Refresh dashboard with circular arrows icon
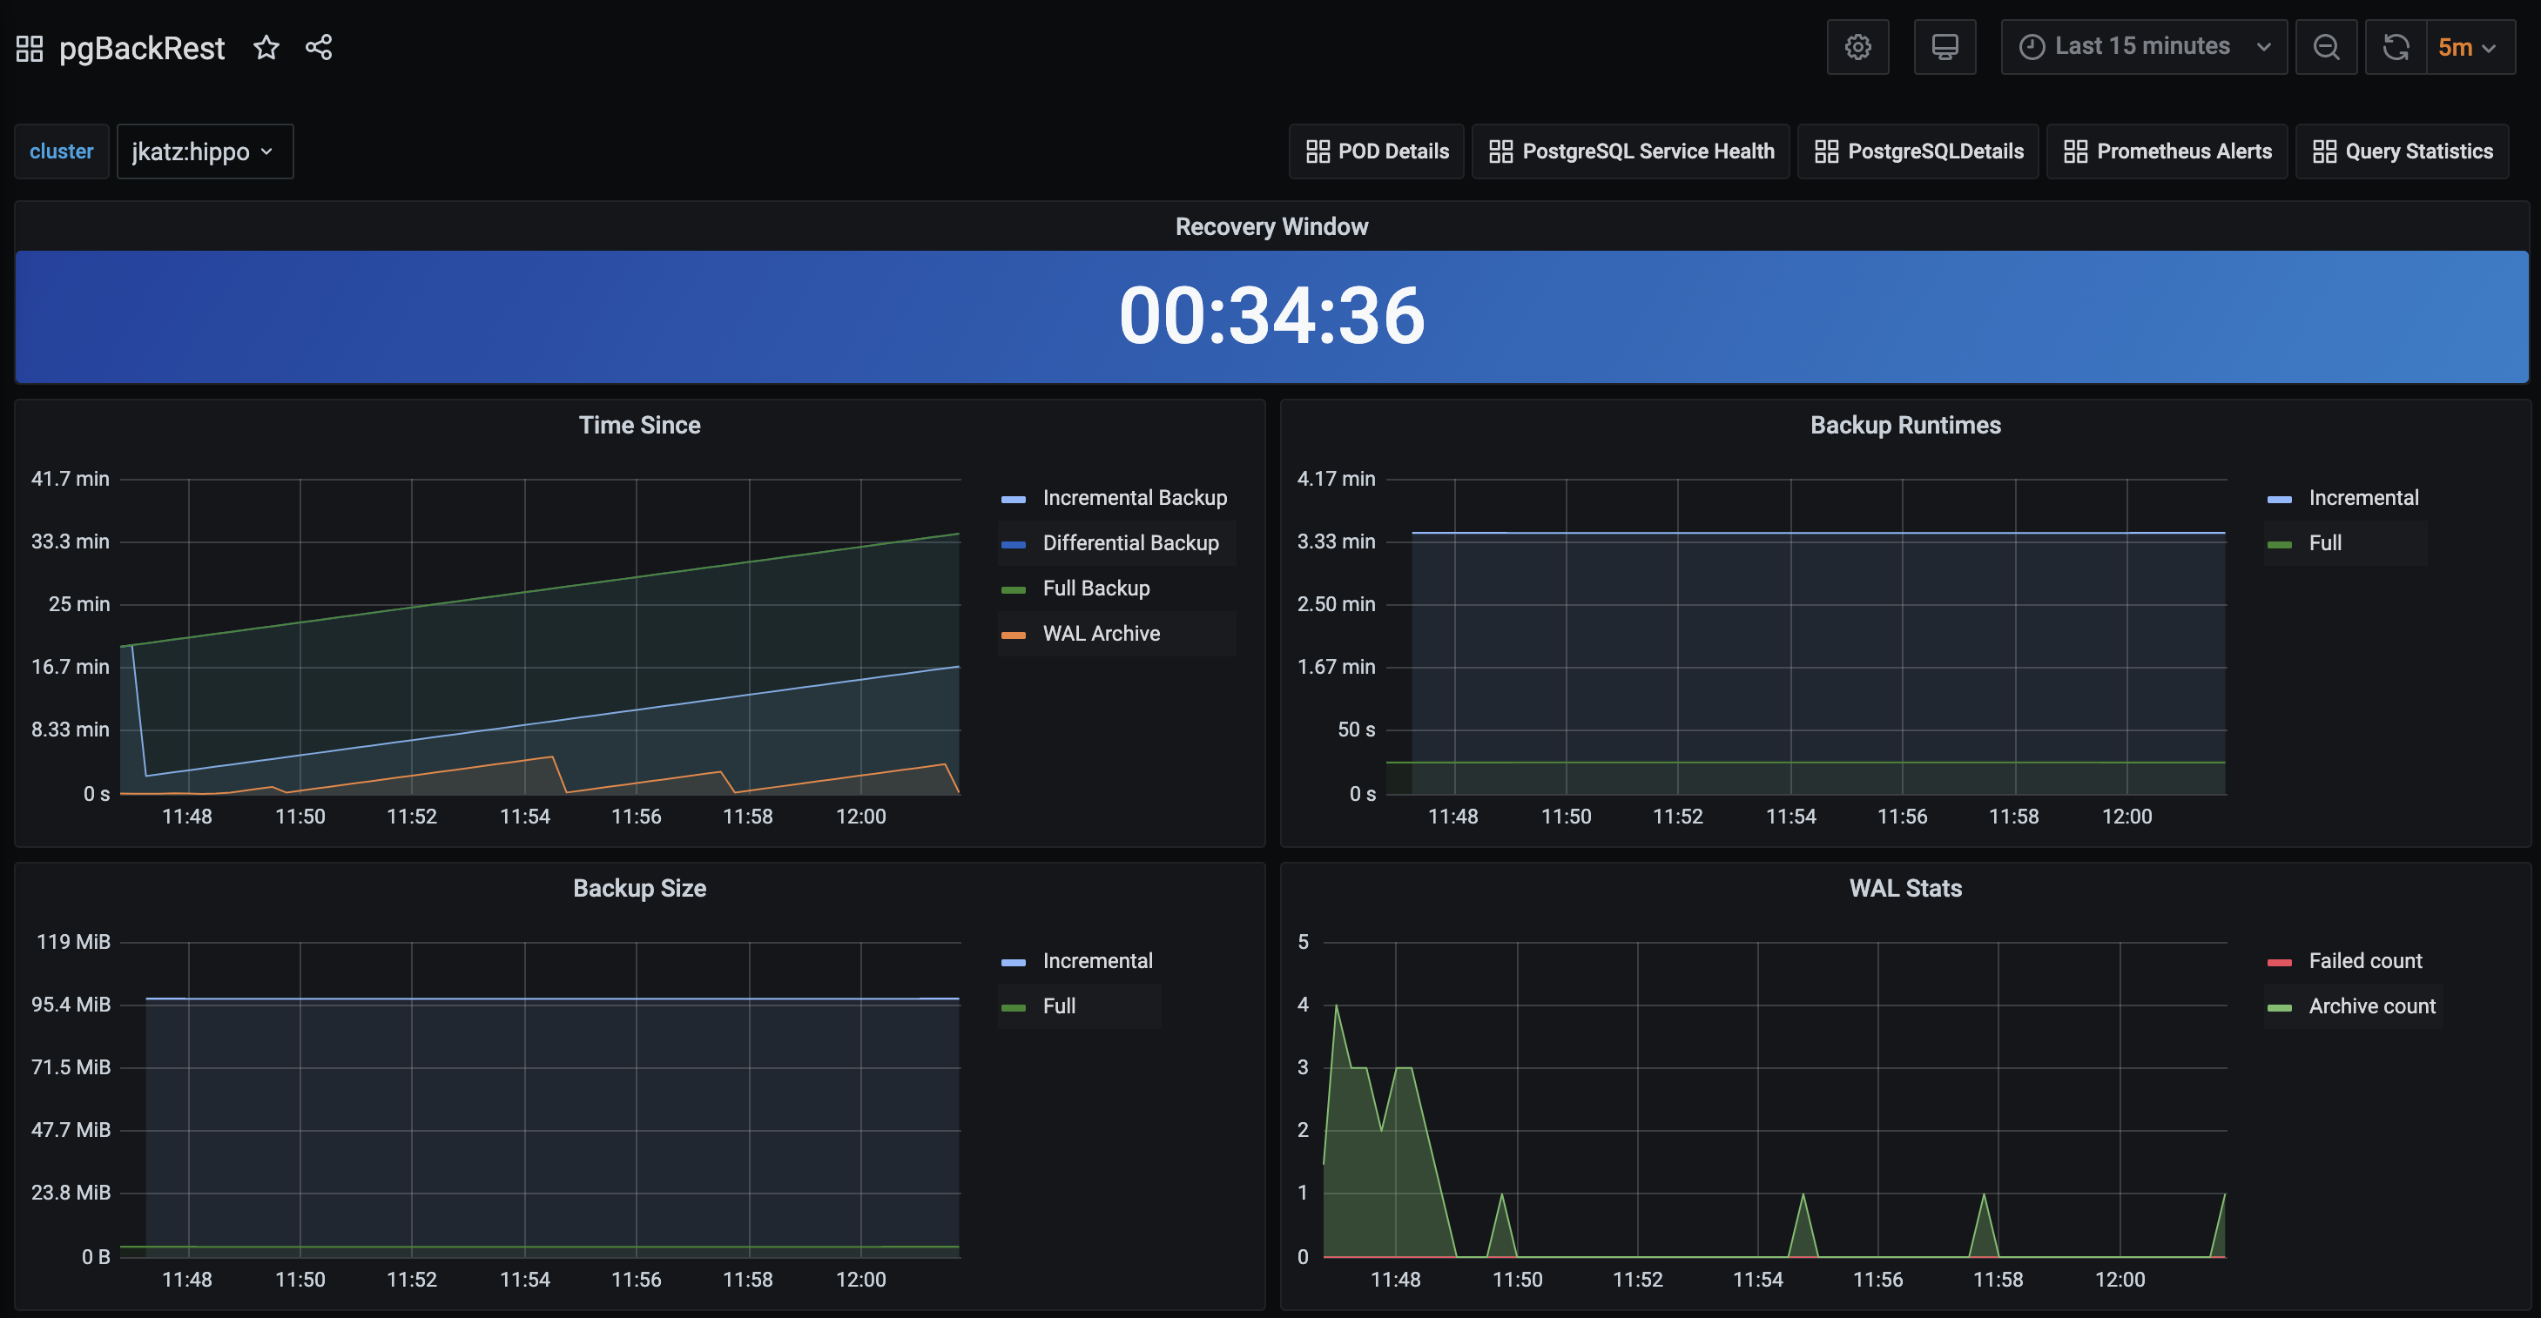 (2395, 47)
